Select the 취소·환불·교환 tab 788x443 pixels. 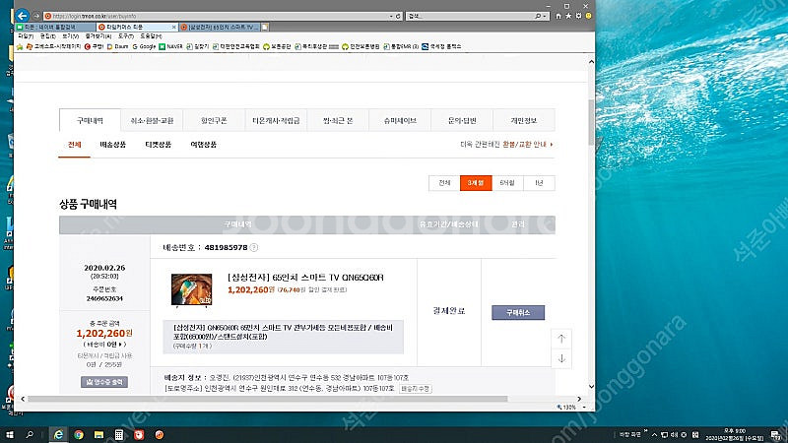[152, 120]
